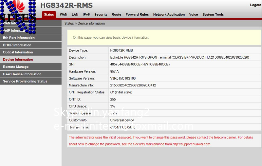
Task: Switch to the Voice tab
Action: point(194,14)
